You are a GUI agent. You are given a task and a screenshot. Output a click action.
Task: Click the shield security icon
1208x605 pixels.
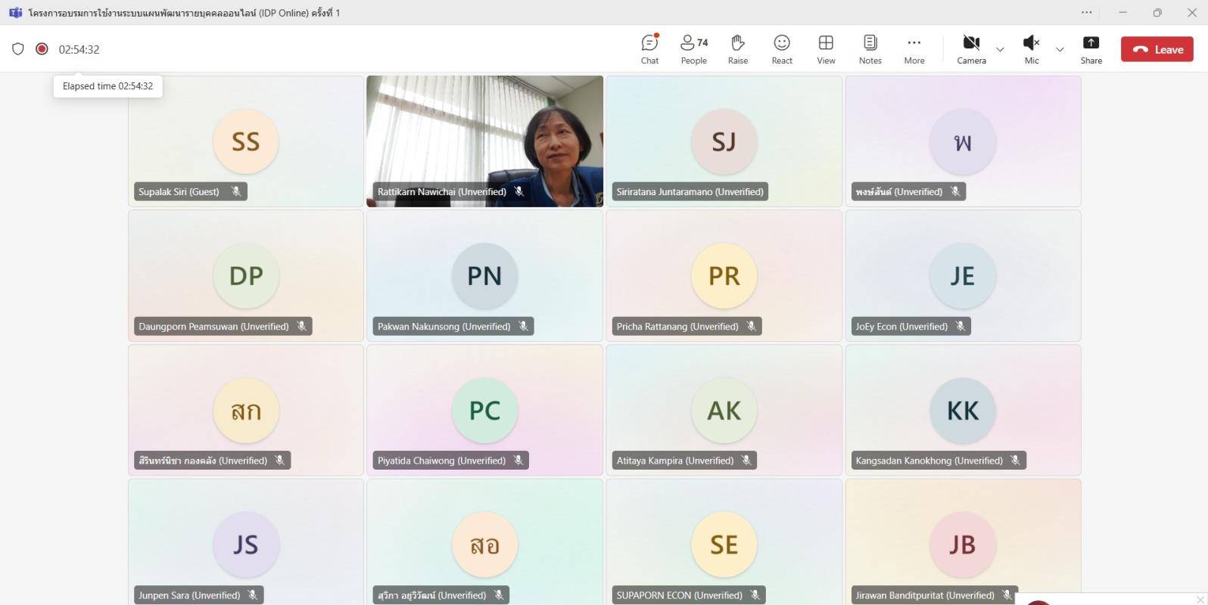[x=18, y=49]
